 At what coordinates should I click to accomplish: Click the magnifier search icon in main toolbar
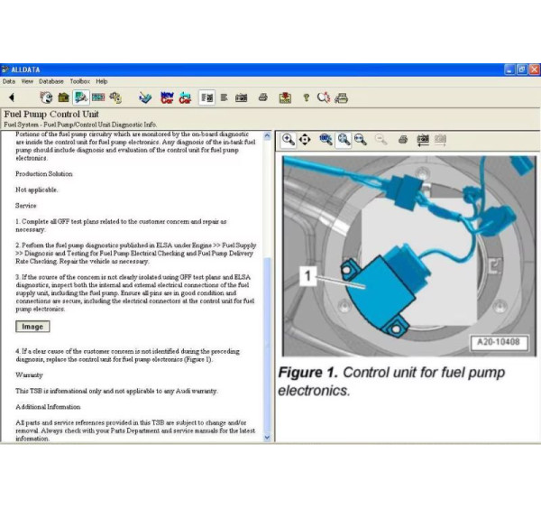pos(322,97)
